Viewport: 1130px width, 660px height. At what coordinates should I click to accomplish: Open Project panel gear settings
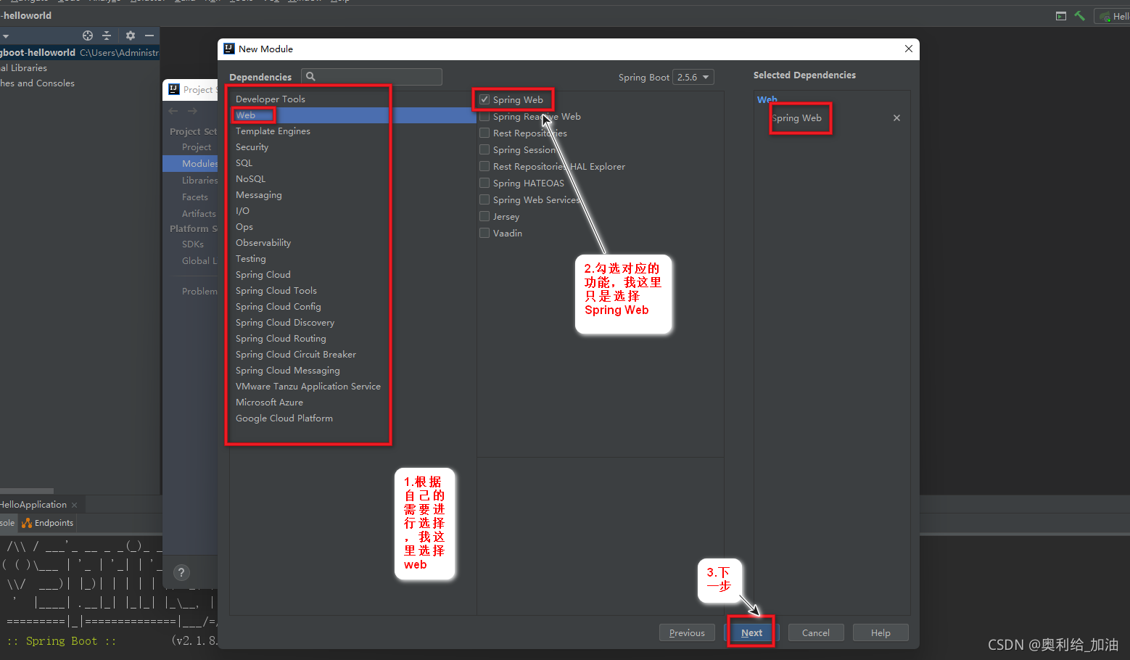tap(131, 36)
